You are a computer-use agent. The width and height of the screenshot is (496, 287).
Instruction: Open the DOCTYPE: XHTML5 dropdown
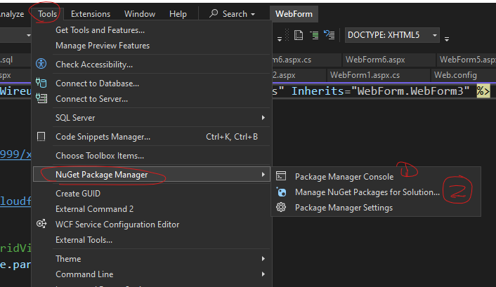392,35
